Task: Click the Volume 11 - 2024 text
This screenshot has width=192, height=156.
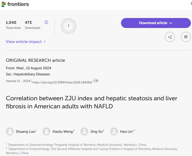Action: click(x=18, y=81)
